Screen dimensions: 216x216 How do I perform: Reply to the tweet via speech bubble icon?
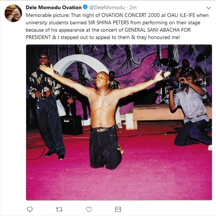click(30, 209)
